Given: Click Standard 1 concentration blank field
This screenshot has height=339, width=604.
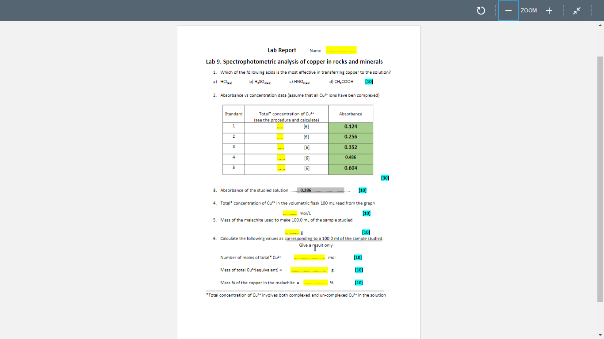Looking at the screenshot, I should click(x=280, y=127).
